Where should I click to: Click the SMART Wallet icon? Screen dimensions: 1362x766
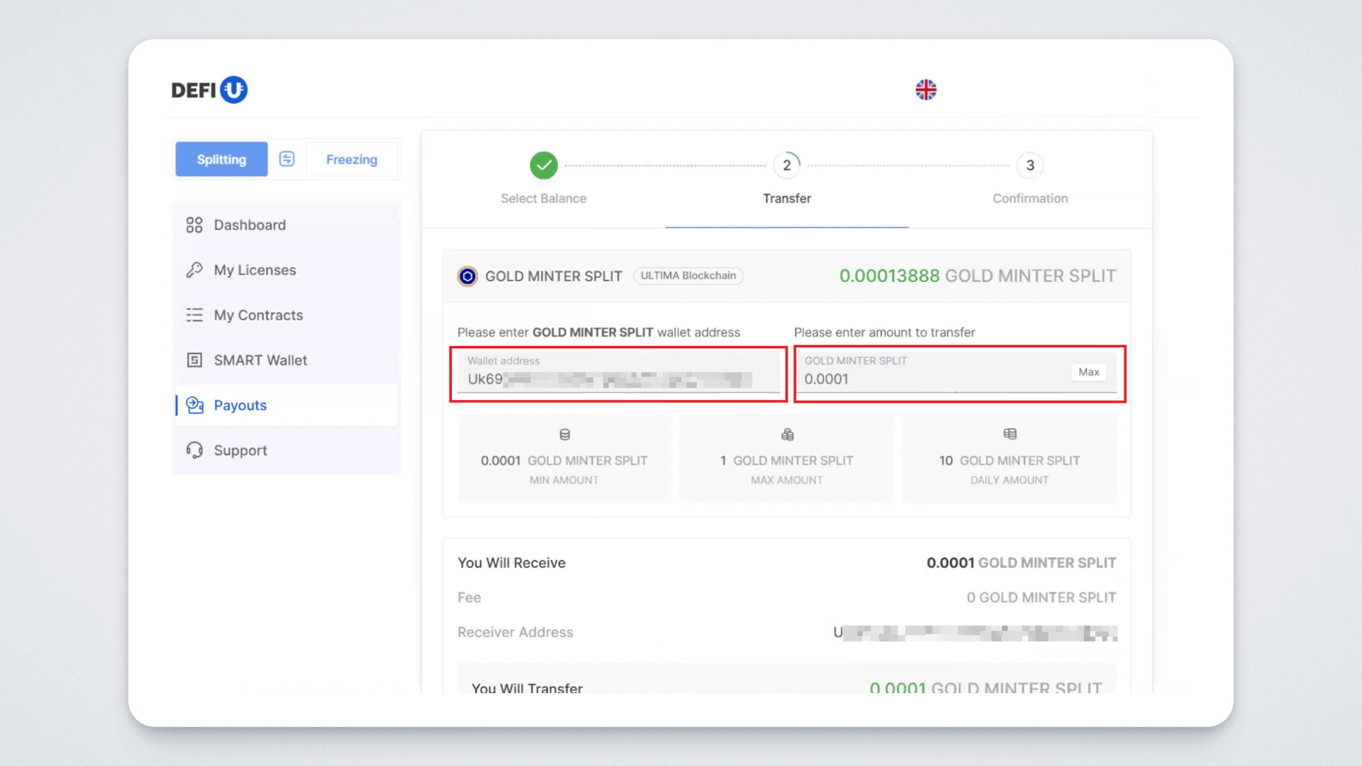(194, 360)
